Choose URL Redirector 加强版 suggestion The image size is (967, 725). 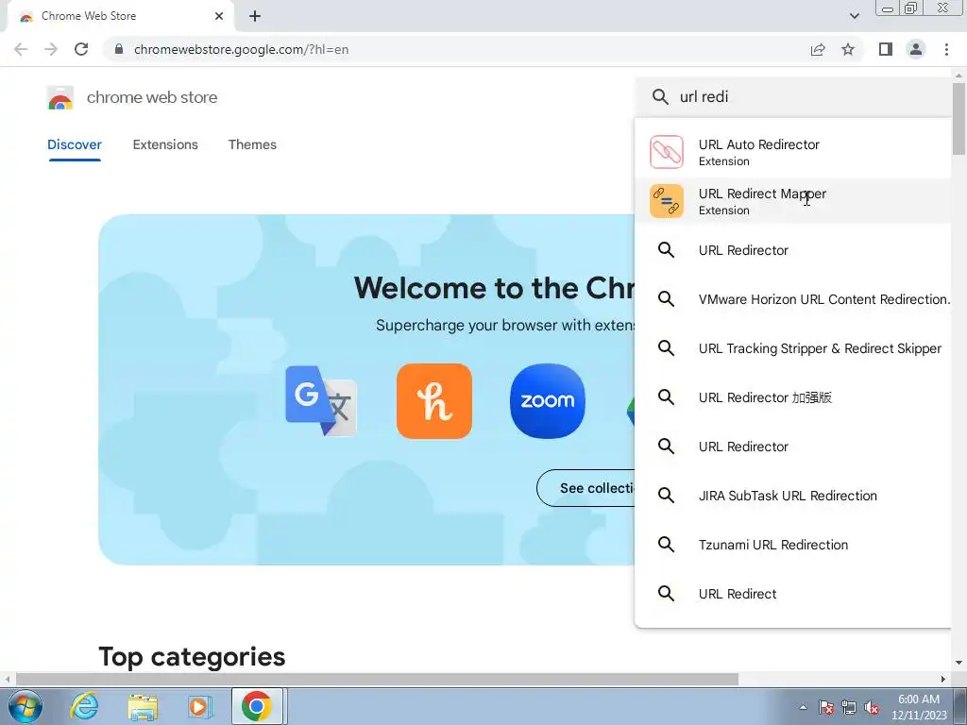(793, 397)
